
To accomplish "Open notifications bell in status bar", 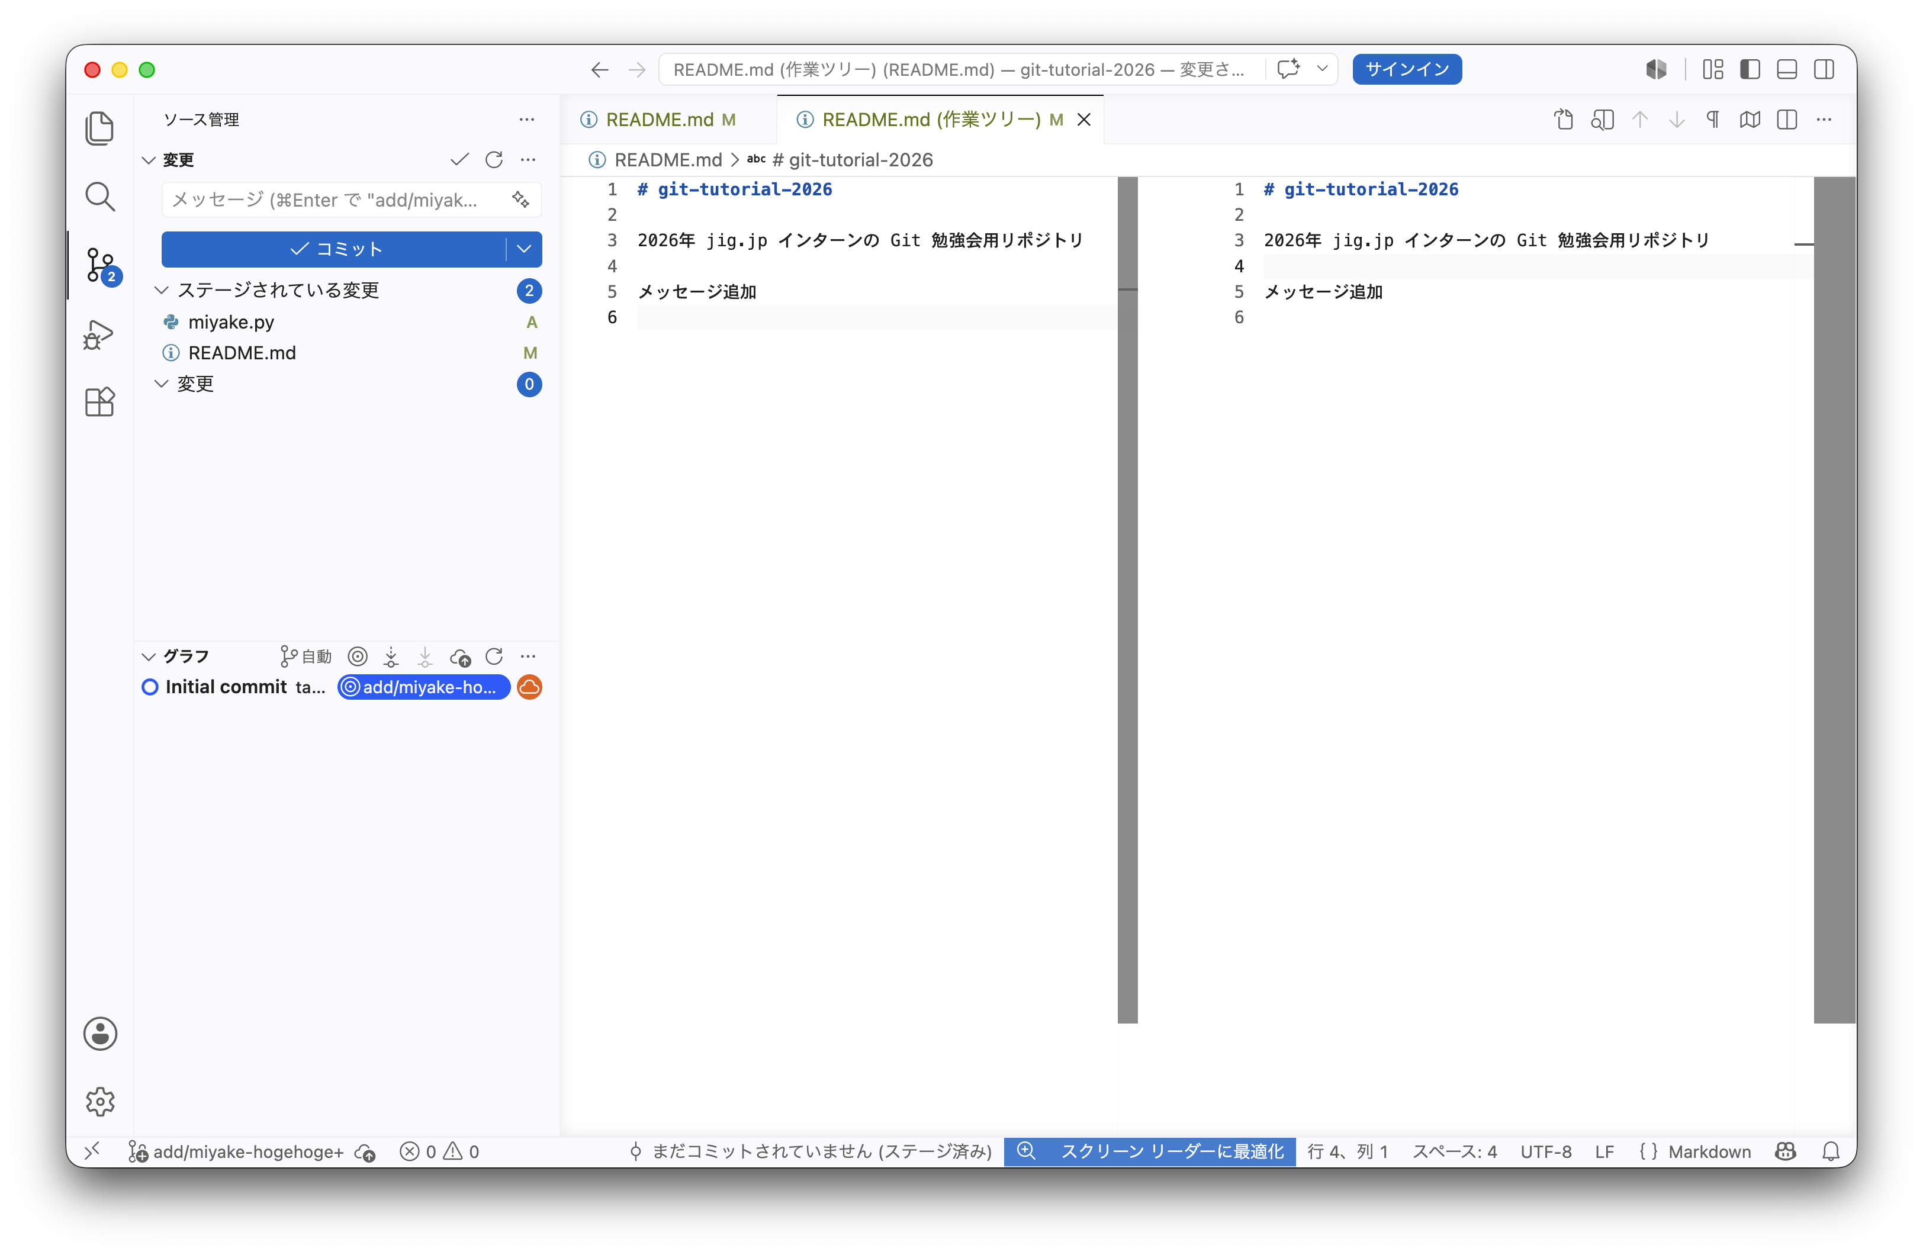I will 1831,1151.
